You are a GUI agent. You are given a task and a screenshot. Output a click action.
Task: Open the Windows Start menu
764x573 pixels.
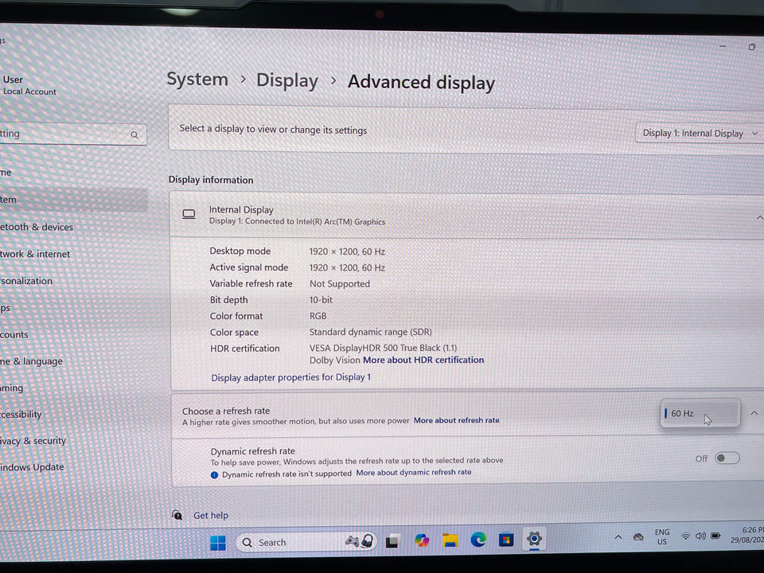pyautogui.click(x=218, y=542)
